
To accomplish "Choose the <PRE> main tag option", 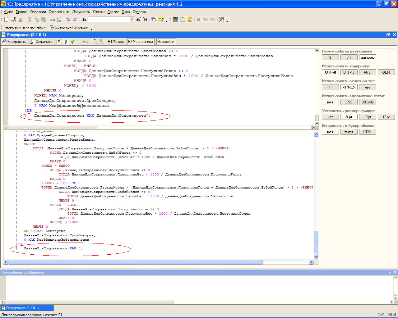I will click(x=349, y=87).
